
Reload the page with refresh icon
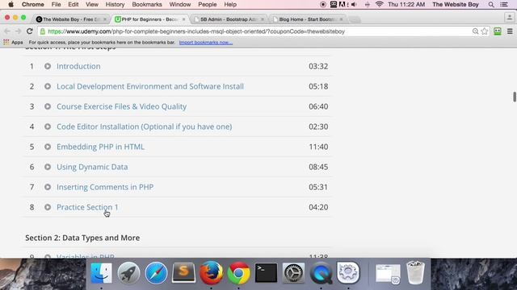point(30,31)
